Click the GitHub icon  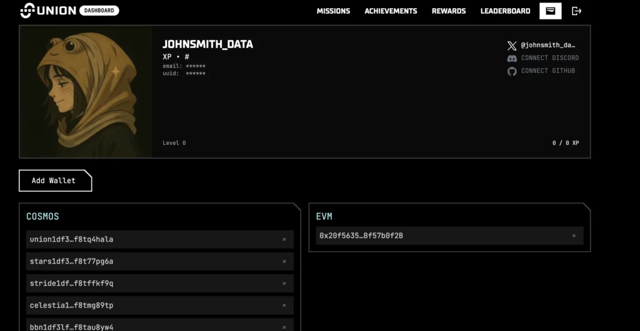pos(512,71)
